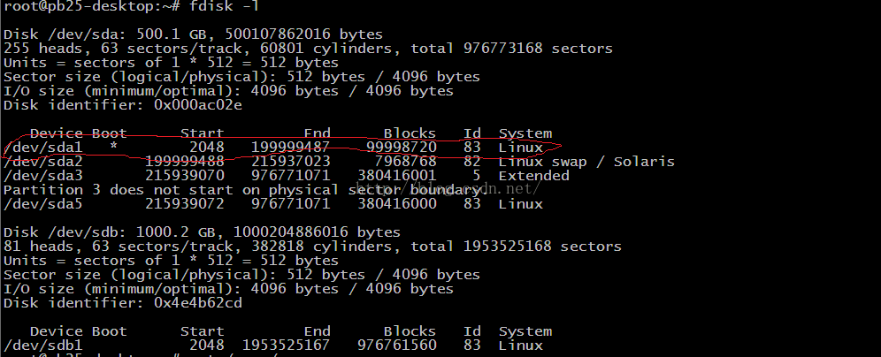
Task: Select the /dev/sda2 partition entry
Action: (42, 162)
